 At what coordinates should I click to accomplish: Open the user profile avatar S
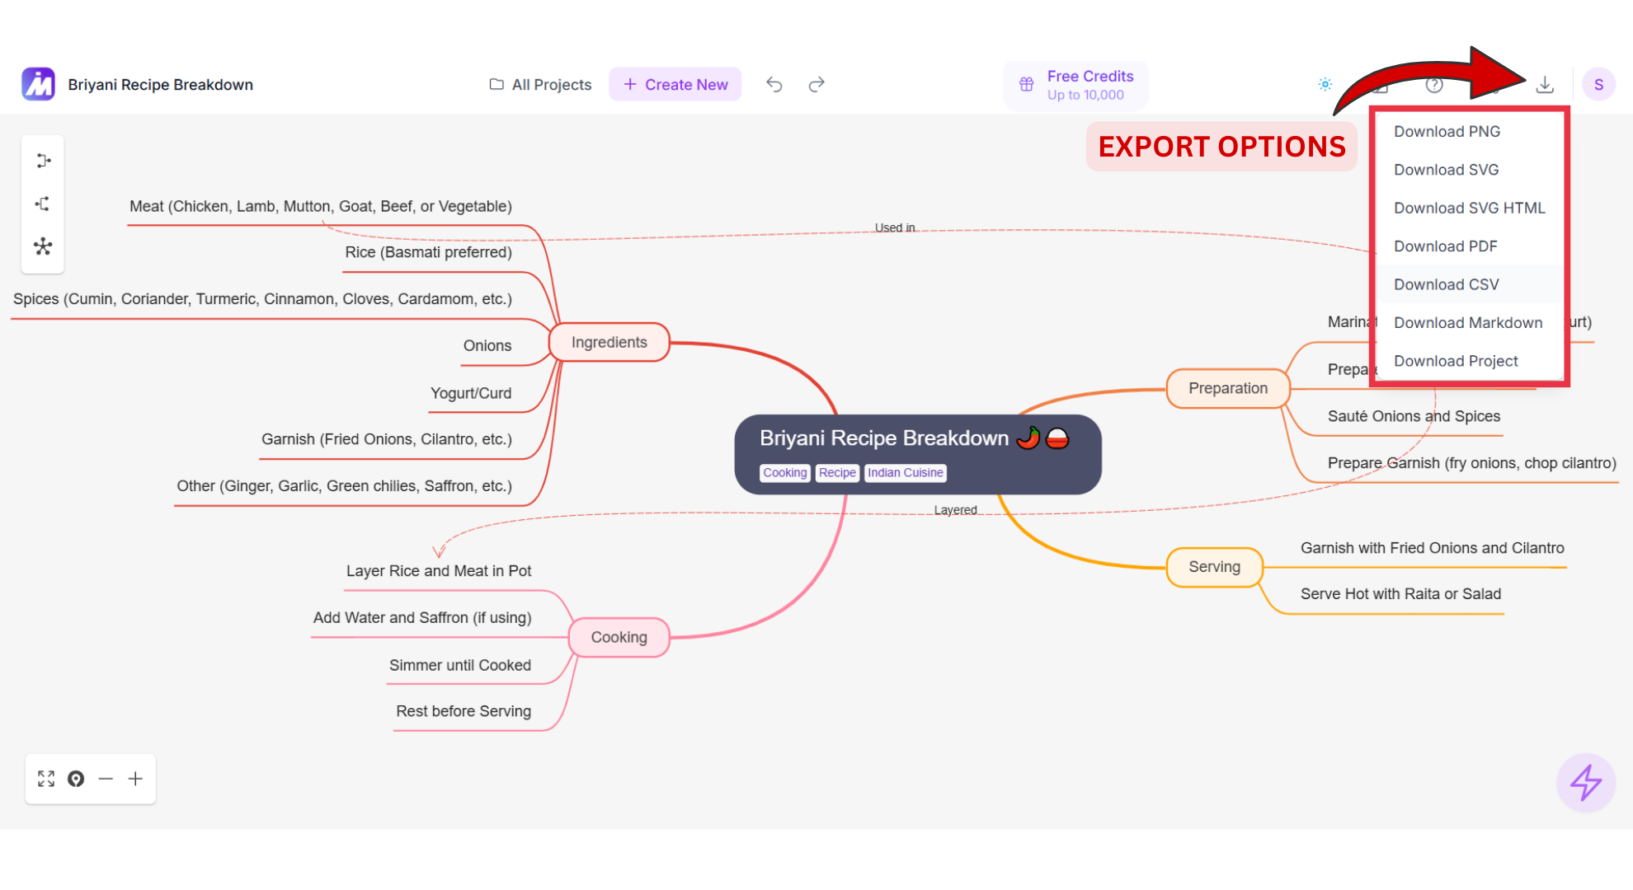[x=1598, y=85]
